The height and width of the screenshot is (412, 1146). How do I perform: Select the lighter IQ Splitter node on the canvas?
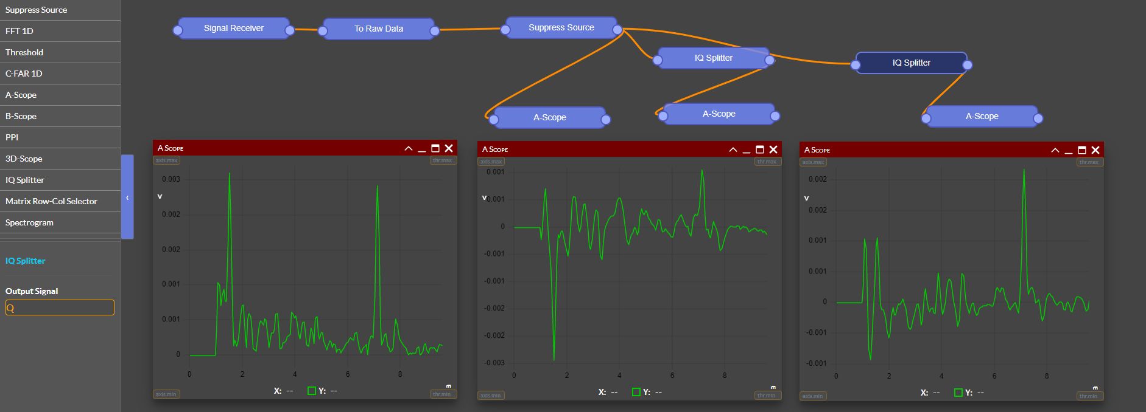714,58
